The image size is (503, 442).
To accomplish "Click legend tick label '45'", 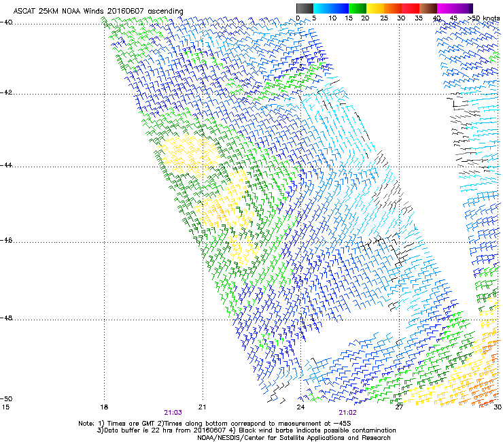I will coord(453,18).
